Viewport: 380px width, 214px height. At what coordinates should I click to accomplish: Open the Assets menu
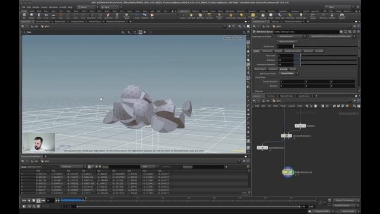coord(44,7)
